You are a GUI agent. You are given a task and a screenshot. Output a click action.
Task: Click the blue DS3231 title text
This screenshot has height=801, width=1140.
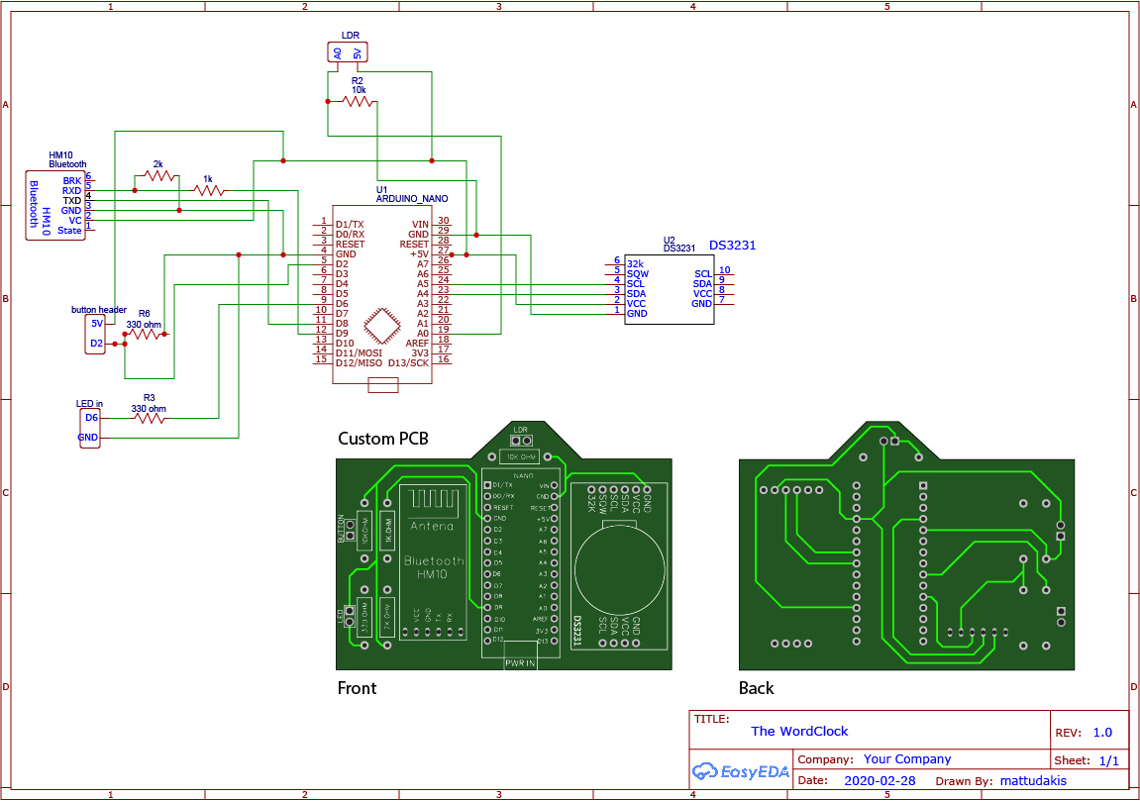[732, 246]
